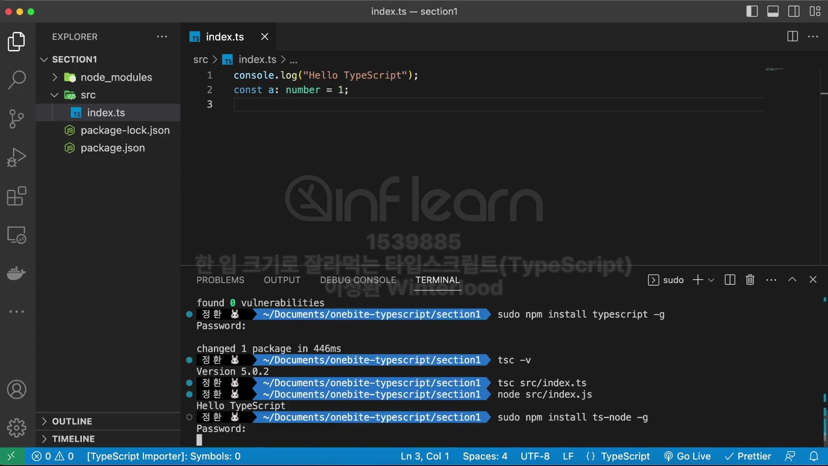The width and height of the screenshot is (828, 466).
Task: Toggle the bottom panel layout icon
Action: coord(773,12)
